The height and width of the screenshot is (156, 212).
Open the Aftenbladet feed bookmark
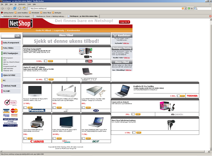34,13
